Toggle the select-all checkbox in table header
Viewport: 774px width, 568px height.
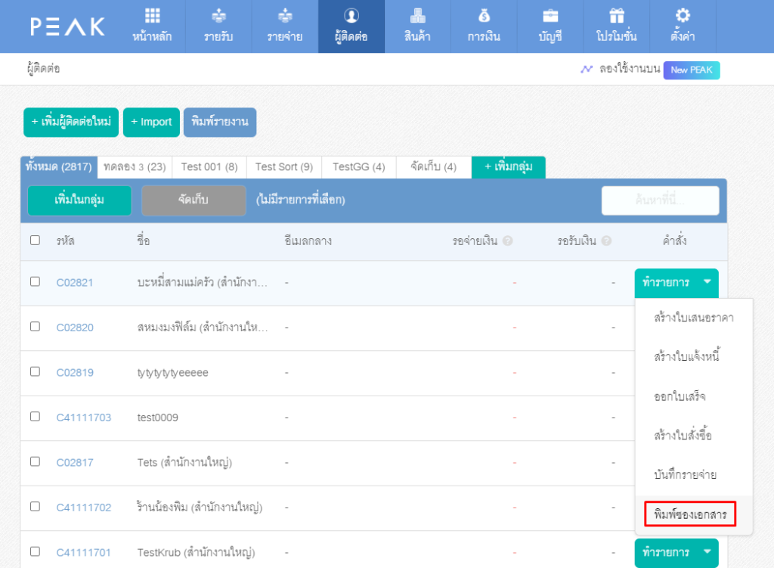(35, 240)
